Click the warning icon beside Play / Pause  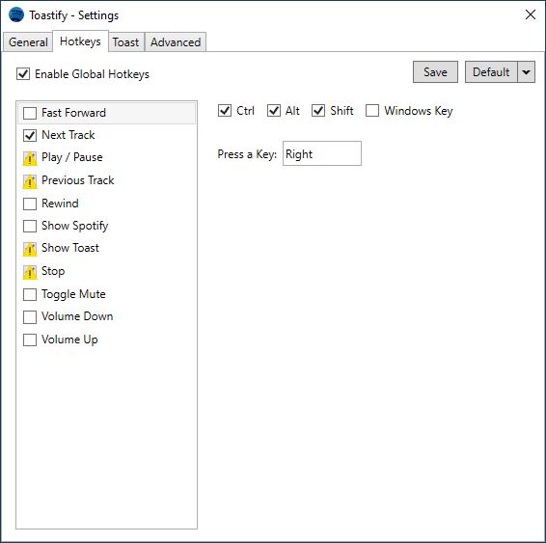pos(30,158)
